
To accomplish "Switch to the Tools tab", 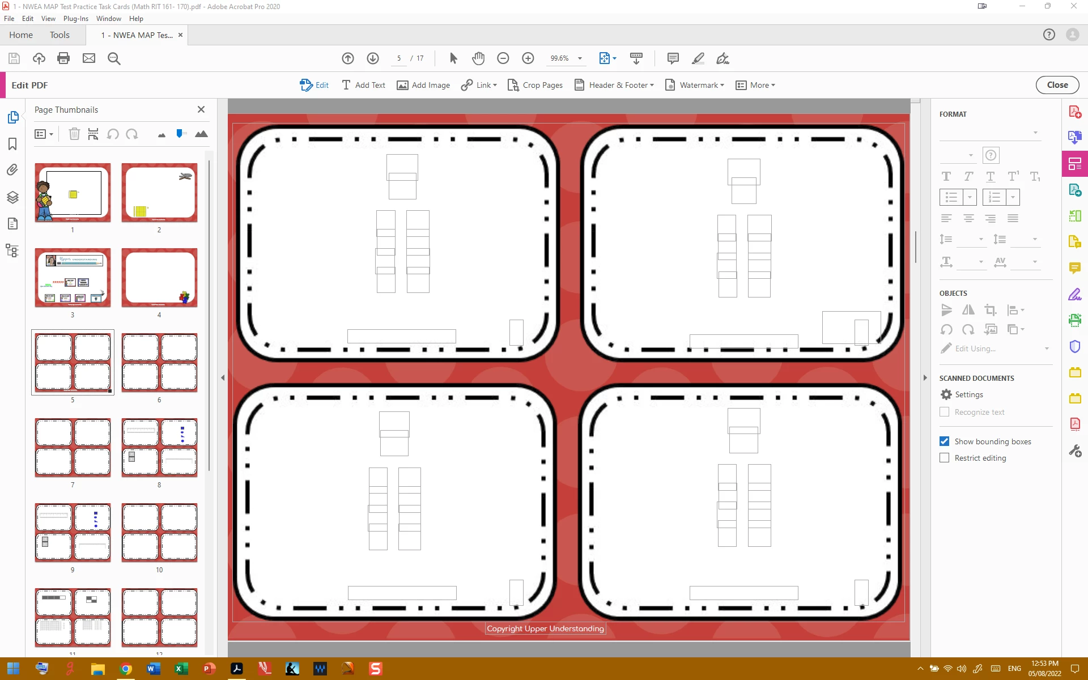I will 59,35.
